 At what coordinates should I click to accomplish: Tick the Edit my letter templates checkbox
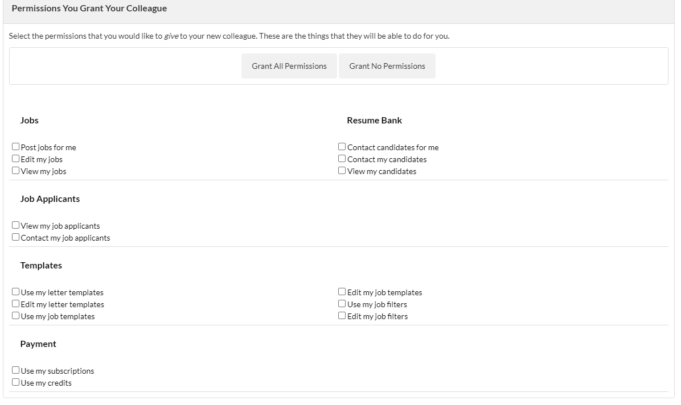16,304
